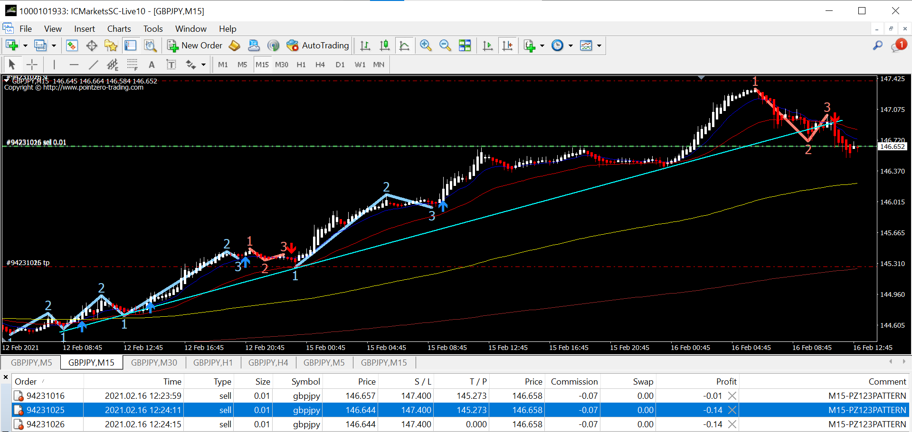Open the Periods clock icon
The image size is (912, 432).
557,46
